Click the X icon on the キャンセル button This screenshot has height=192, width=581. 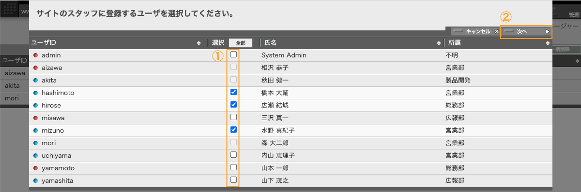(496, 31)
